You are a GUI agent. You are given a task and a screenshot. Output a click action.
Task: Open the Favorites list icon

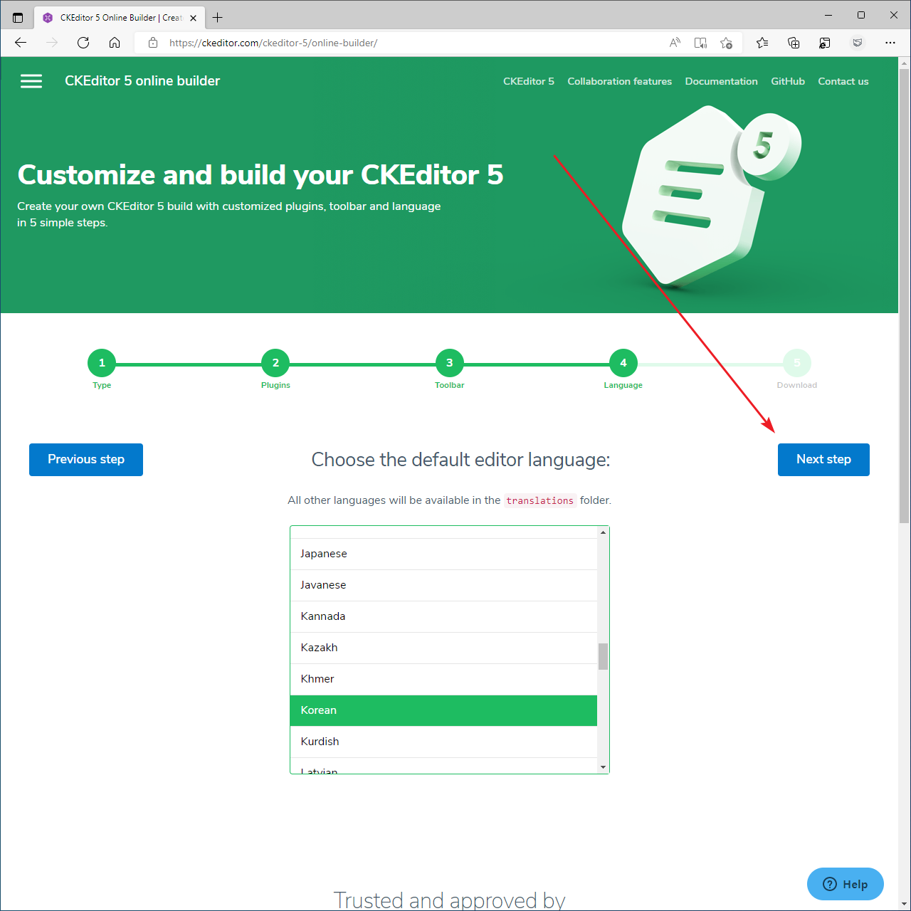(762, 43)
